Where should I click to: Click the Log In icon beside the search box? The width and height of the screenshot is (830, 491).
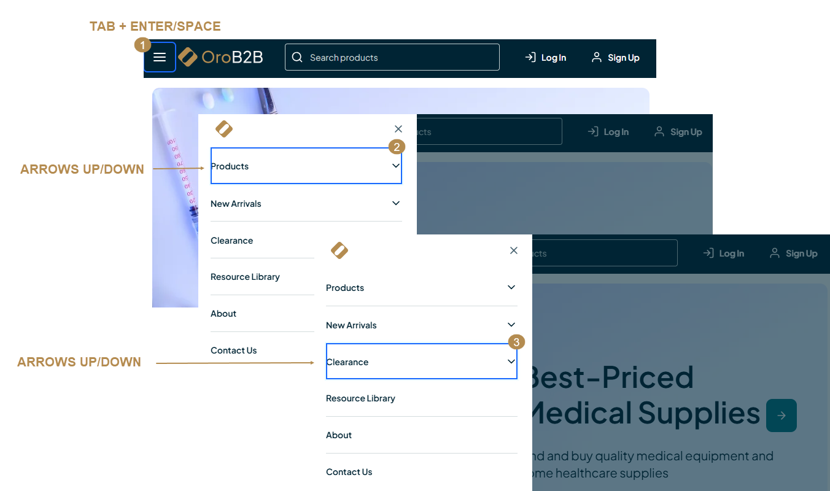(x=530, y=57)
